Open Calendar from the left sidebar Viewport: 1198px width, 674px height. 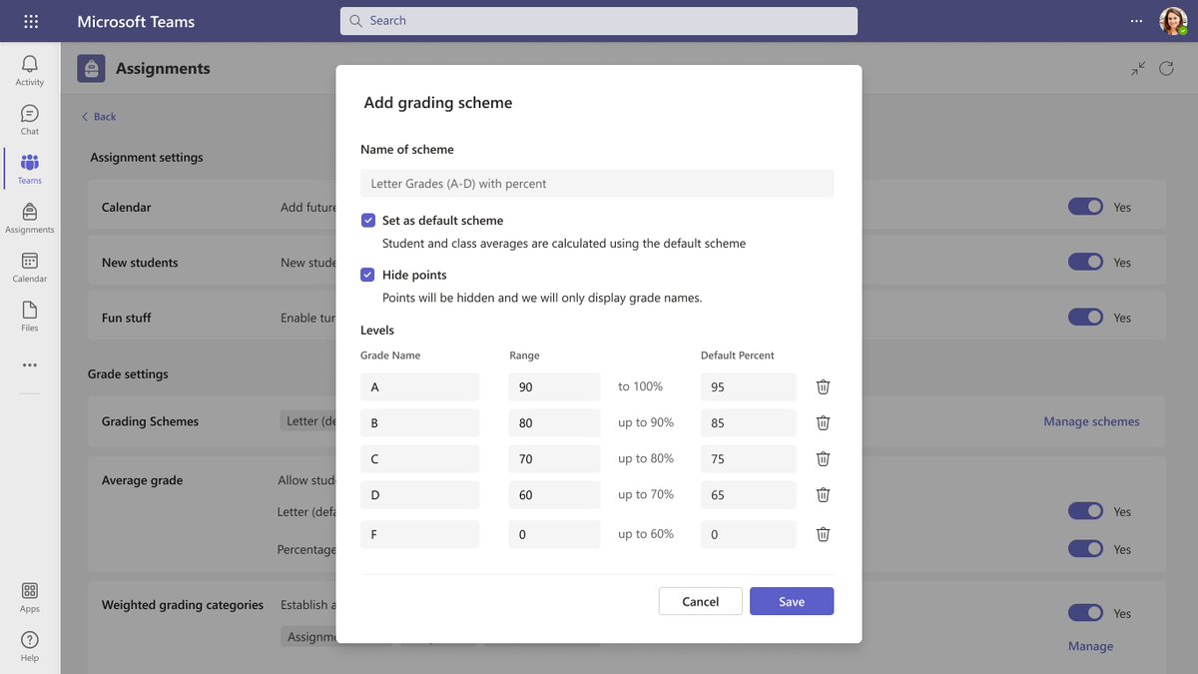(x=29, y=266)
